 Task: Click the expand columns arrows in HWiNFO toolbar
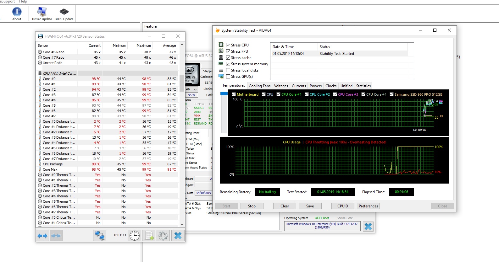point(42,235)
